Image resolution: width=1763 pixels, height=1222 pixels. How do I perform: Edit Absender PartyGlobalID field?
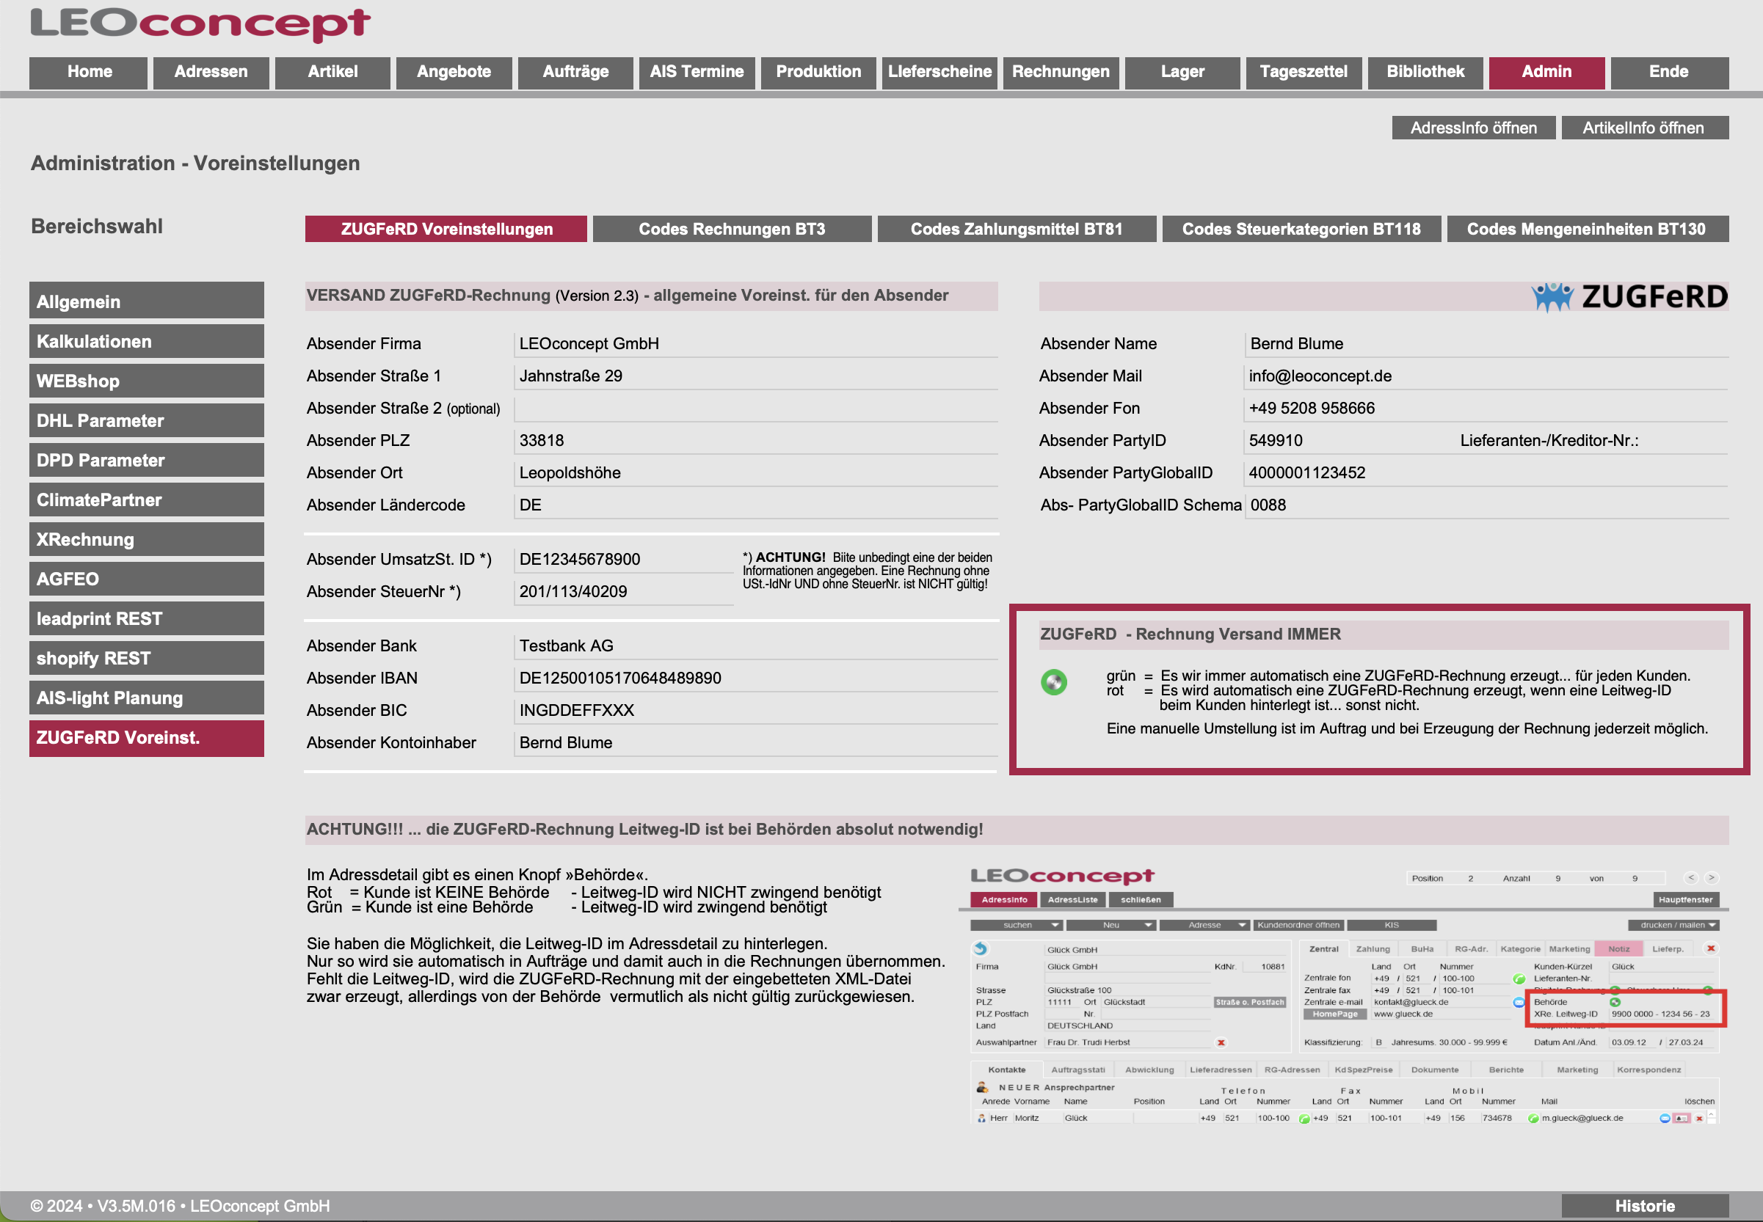click(1486, 472)
